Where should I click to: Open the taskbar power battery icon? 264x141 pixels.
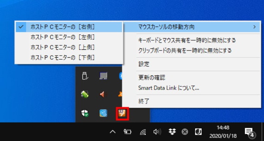(127, 132)
